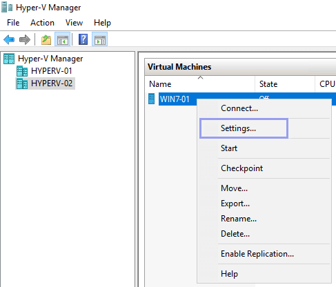Toggle the Show/Hide Console Tree icon
This screenshot has width=336, height=287.
pyautogui.click(x=63, y=39)
